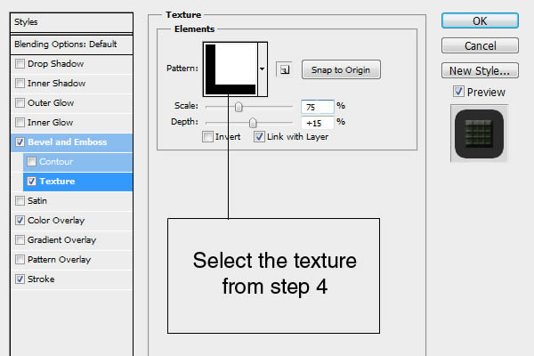Viewport: 534px width, 356px height.
Task: Open the Gradient Overlay settings
Action: 61,240
